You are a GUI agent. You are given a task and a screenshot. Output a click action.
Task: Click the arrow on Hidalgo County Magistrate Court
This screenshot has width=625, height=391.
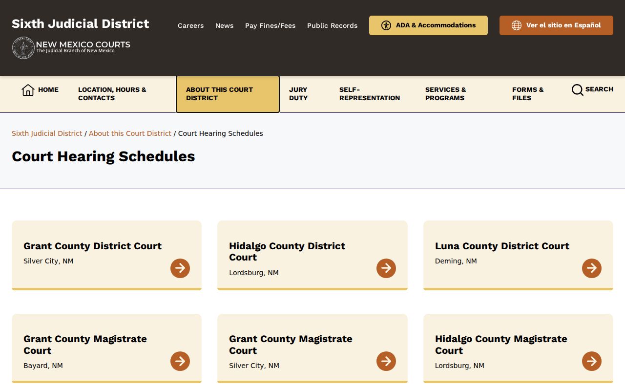(592, 361)
